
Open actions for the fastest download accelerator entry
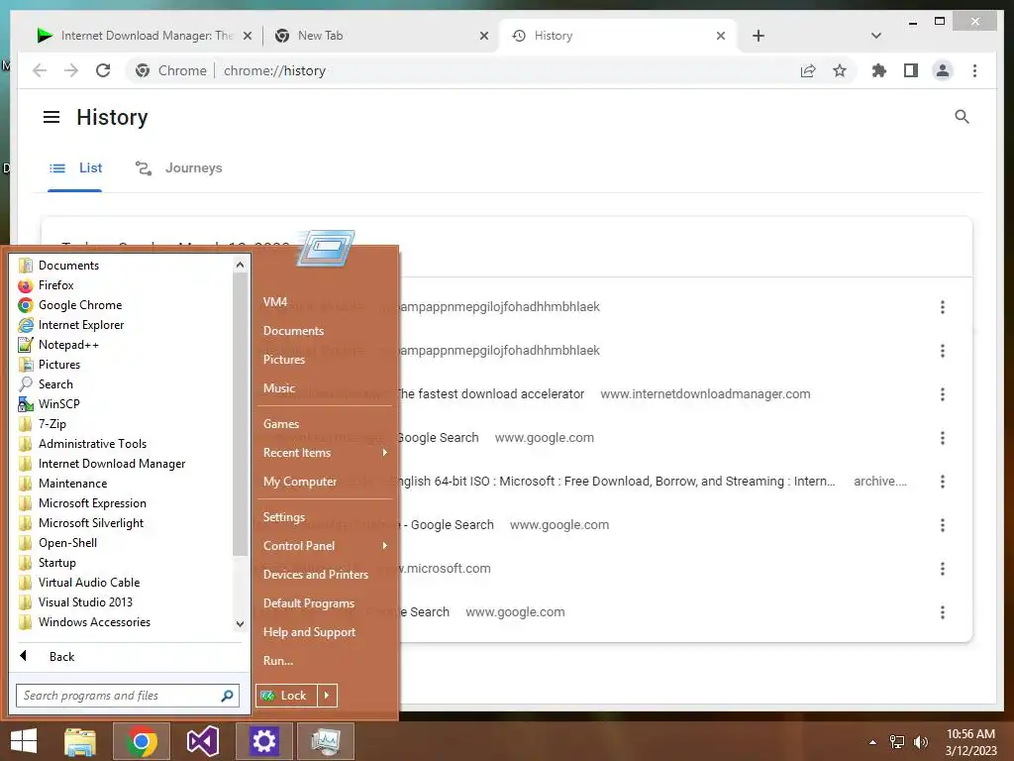click(943, 394)
